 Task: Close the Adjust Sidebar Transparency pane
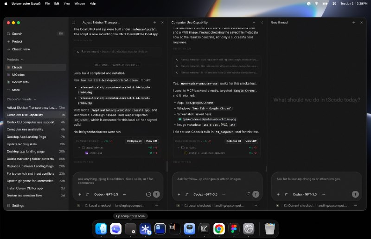pos(162,22)
